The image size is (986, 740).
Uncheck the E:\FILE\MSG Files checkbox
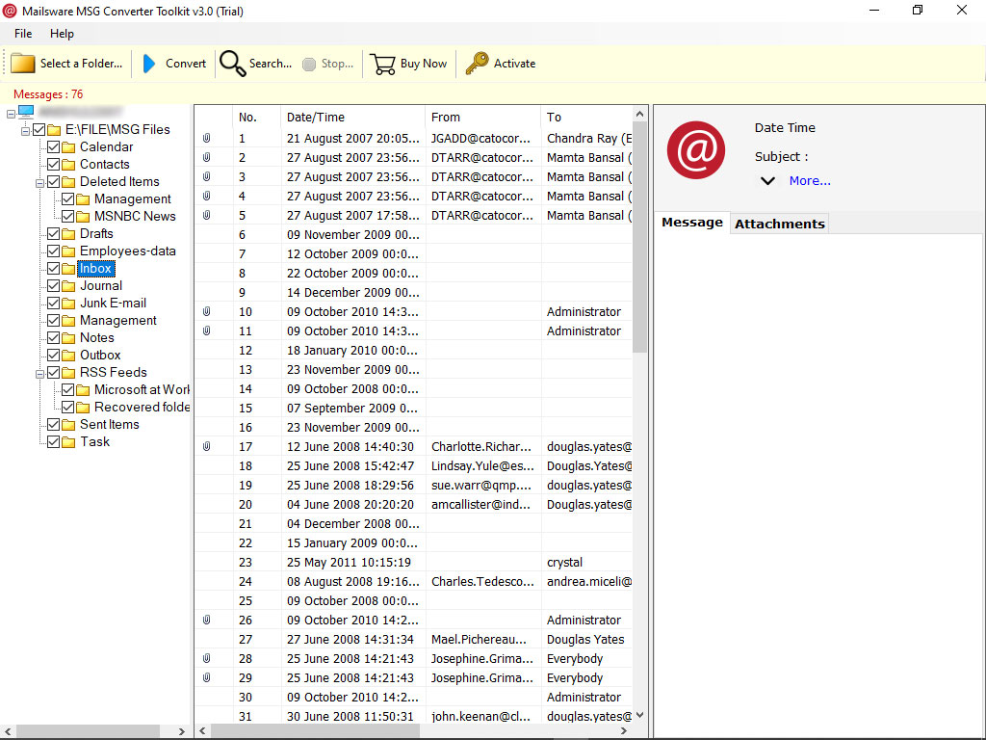(39, 130)
